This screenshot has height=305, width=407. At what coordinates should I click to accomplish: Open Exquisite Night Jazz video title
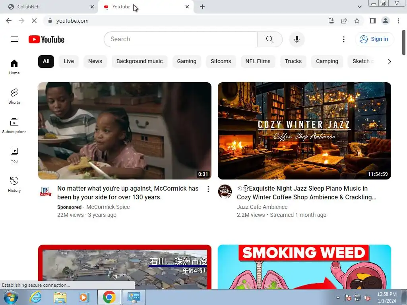click(306, 193)
